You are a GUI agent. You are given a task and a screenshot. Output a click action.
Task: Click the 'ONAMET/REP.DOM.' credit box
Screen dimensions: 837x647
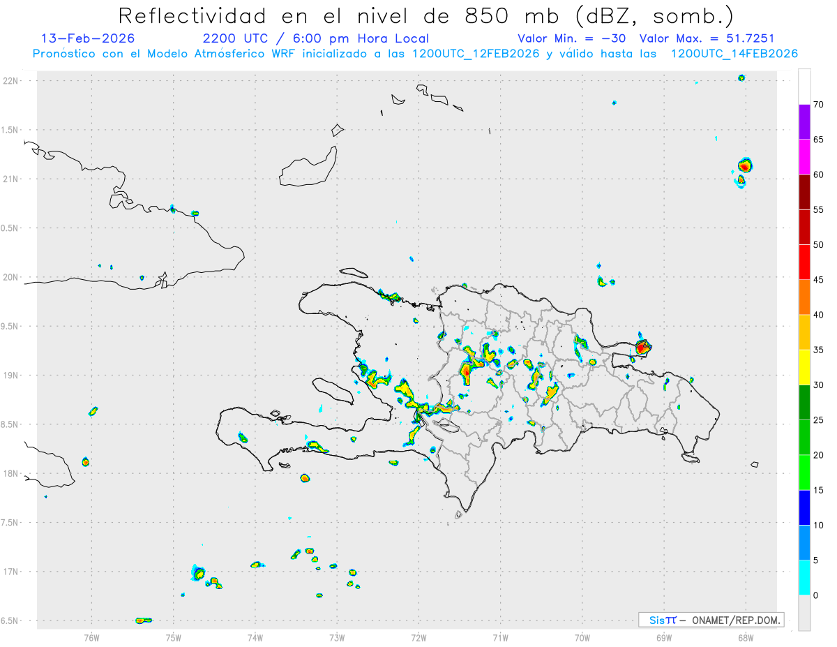pyautogui.click(x=711, y=620)
